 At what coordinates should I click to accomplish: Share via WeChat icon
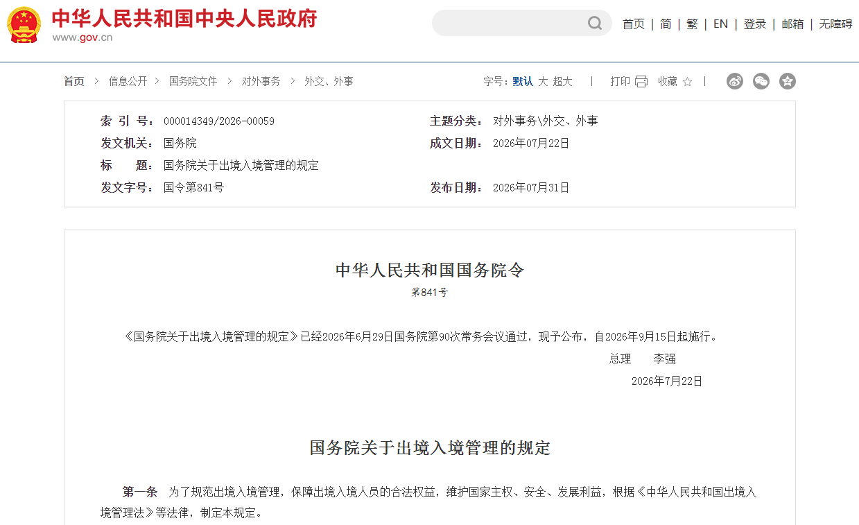click(x=761, y=81)
